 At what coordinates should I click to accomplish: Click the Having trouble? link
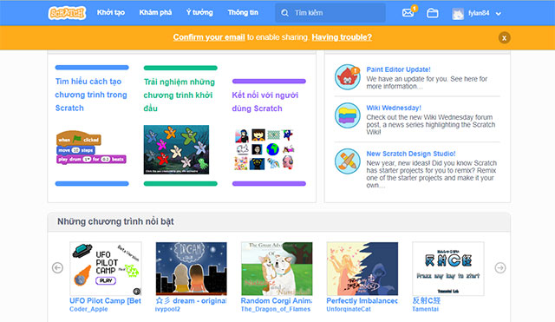pyautogui.click(x=342, y=37)
